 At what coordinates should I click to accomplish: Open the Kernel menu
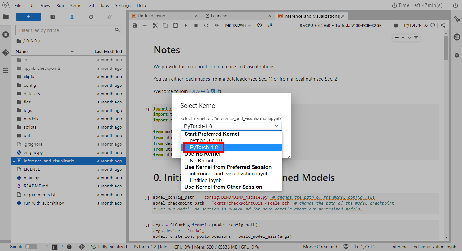(x=76, y=5)
